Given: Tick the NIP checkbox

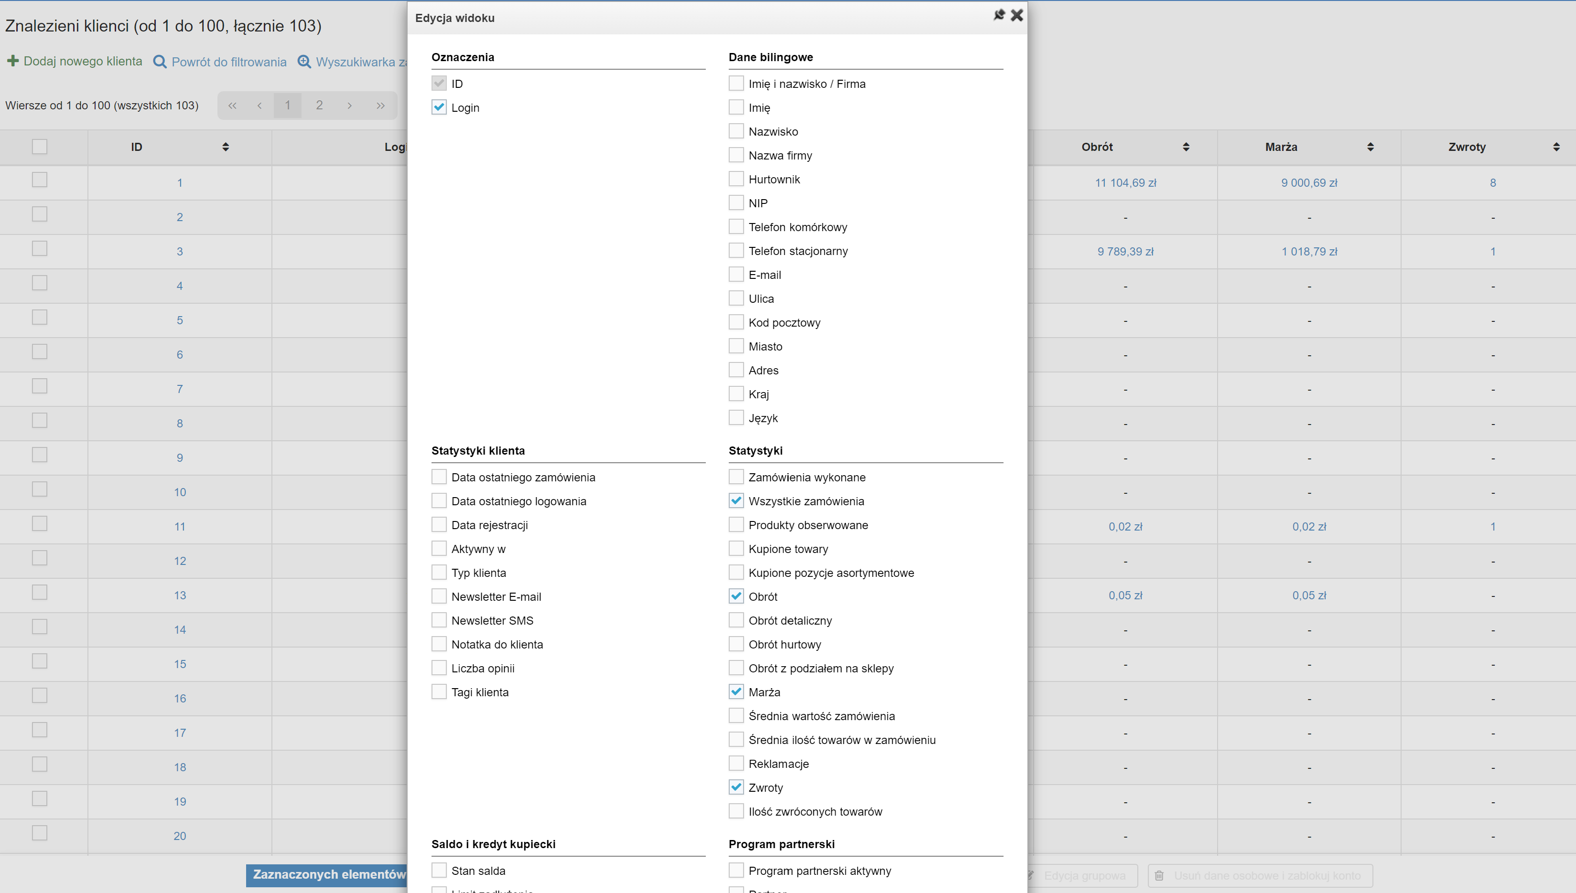Looking at the screenshot, I should 736,203.
